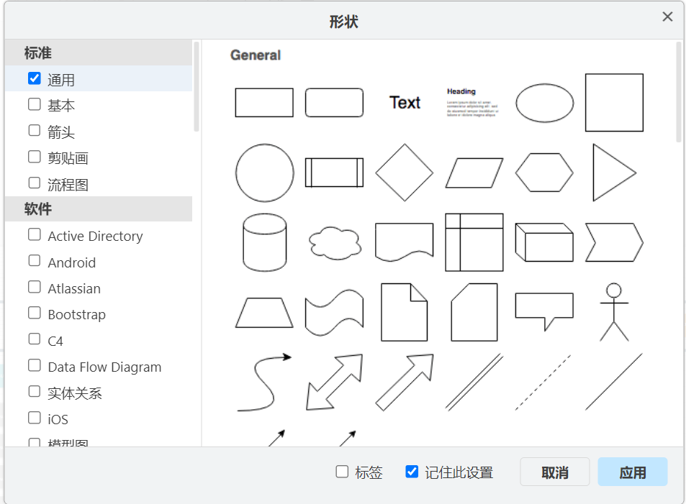Select the dashed line shape
Image resolution: width=686 pixels, height=504 pixels.
[x=544, y=381]
